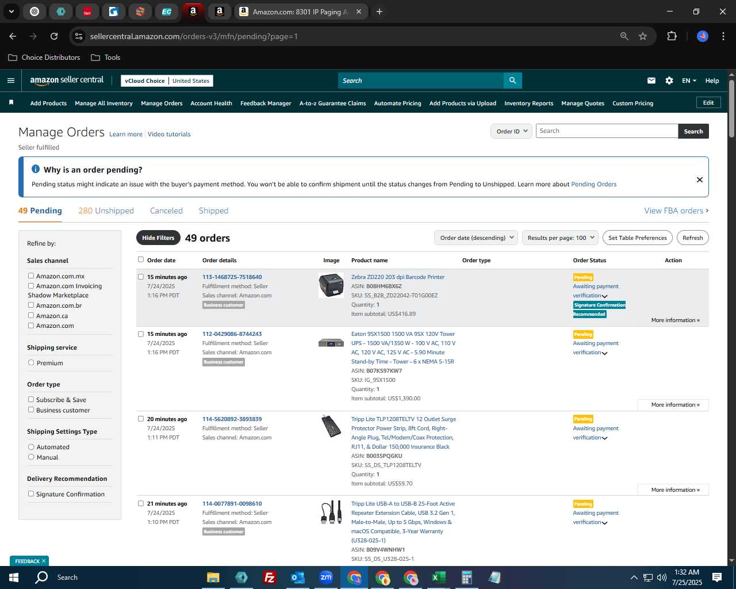Click the Chrome profile avatar

[x=703, y=36]
